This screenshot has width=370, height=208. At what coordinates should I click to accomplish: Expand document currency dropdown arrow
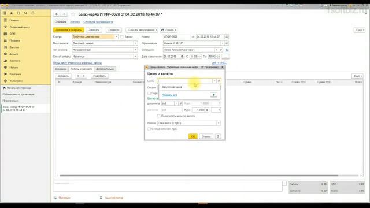coord(176,103)
